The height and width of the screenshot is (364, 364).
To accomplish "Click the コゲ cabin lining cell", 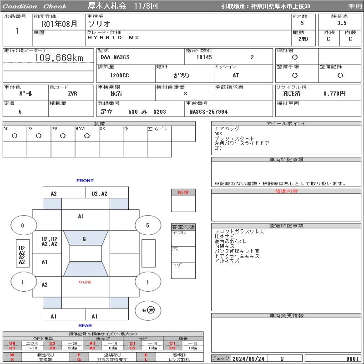I will (183, 270).
